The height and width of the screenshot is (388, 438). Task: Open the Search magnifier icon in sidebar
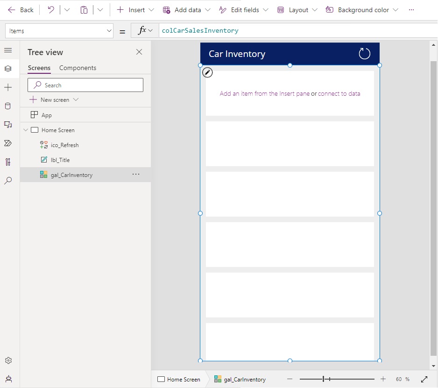(x=8, y=180)
